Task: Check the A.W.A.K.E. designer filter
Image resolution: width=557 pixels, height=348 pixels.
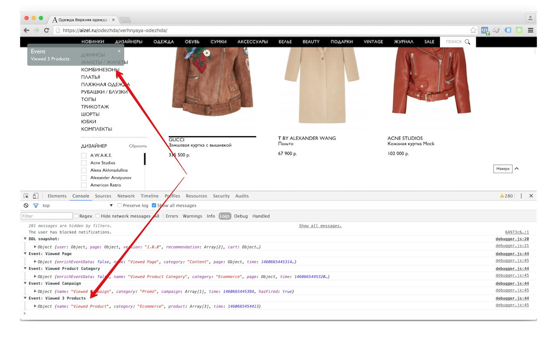Action: (84, 156)
